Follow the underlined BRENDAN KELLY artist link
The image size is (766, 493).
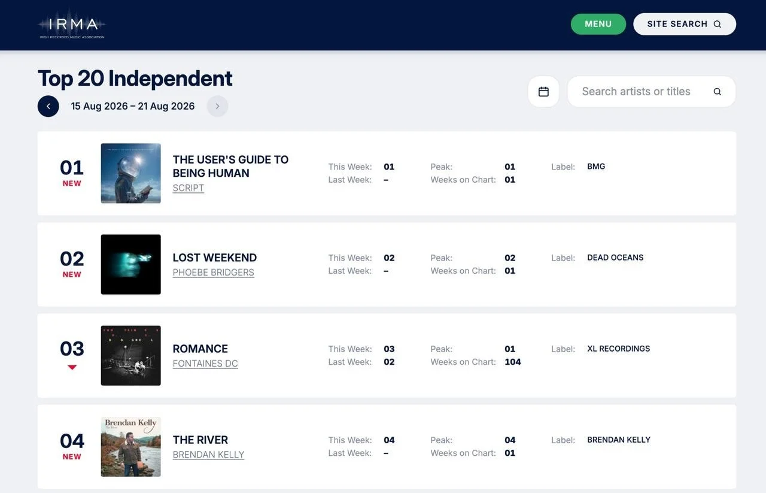pyautogui.click(x=209, y=455)
